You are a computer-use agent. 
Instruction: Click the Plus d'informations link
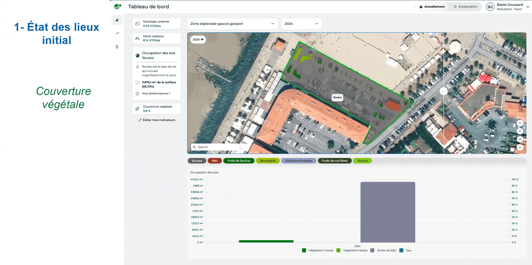click(x=156, y=94)
